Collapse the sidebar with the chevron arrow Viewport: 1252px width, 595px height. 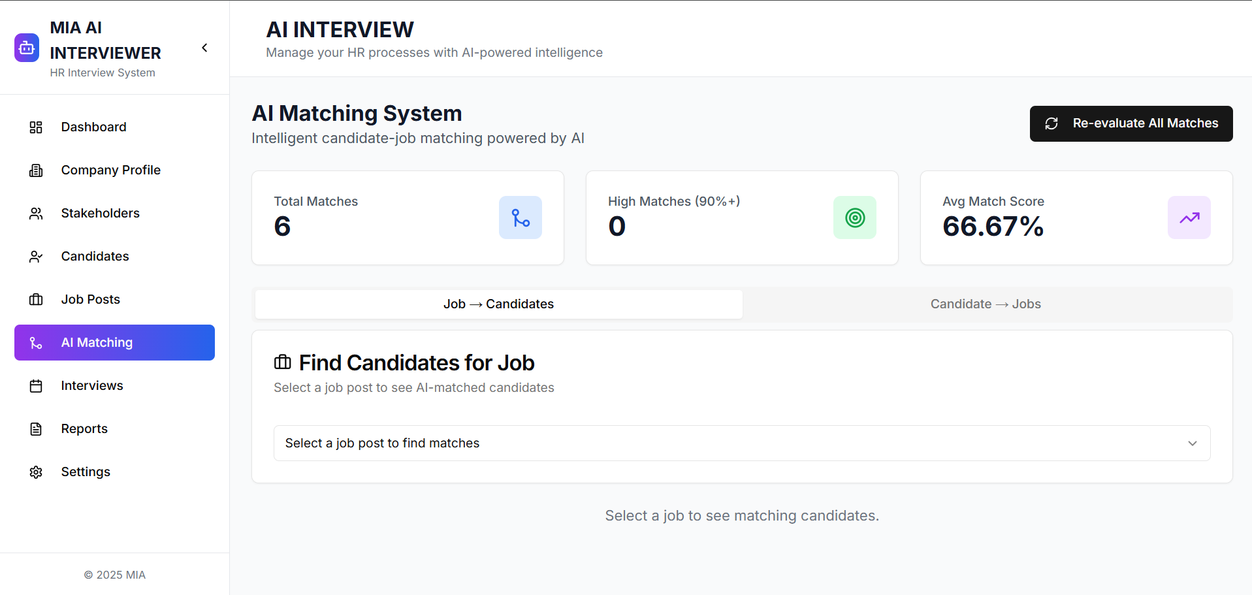[x=204, y=48]
